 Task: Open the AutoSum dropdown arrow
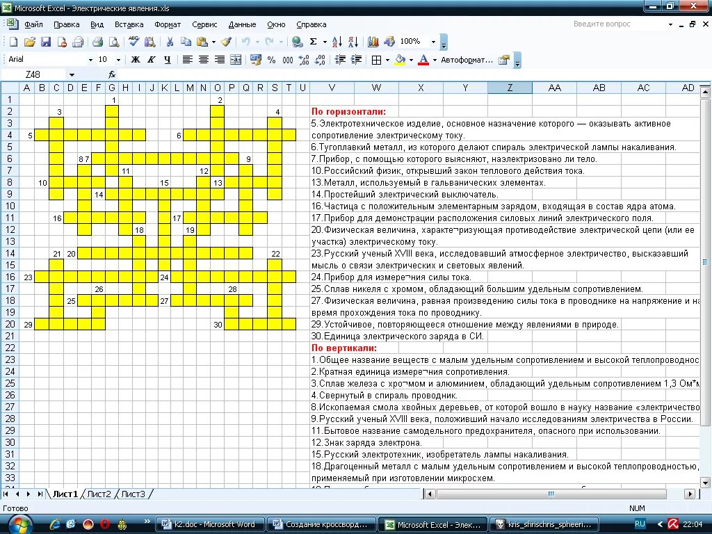(x=325, y=42)
